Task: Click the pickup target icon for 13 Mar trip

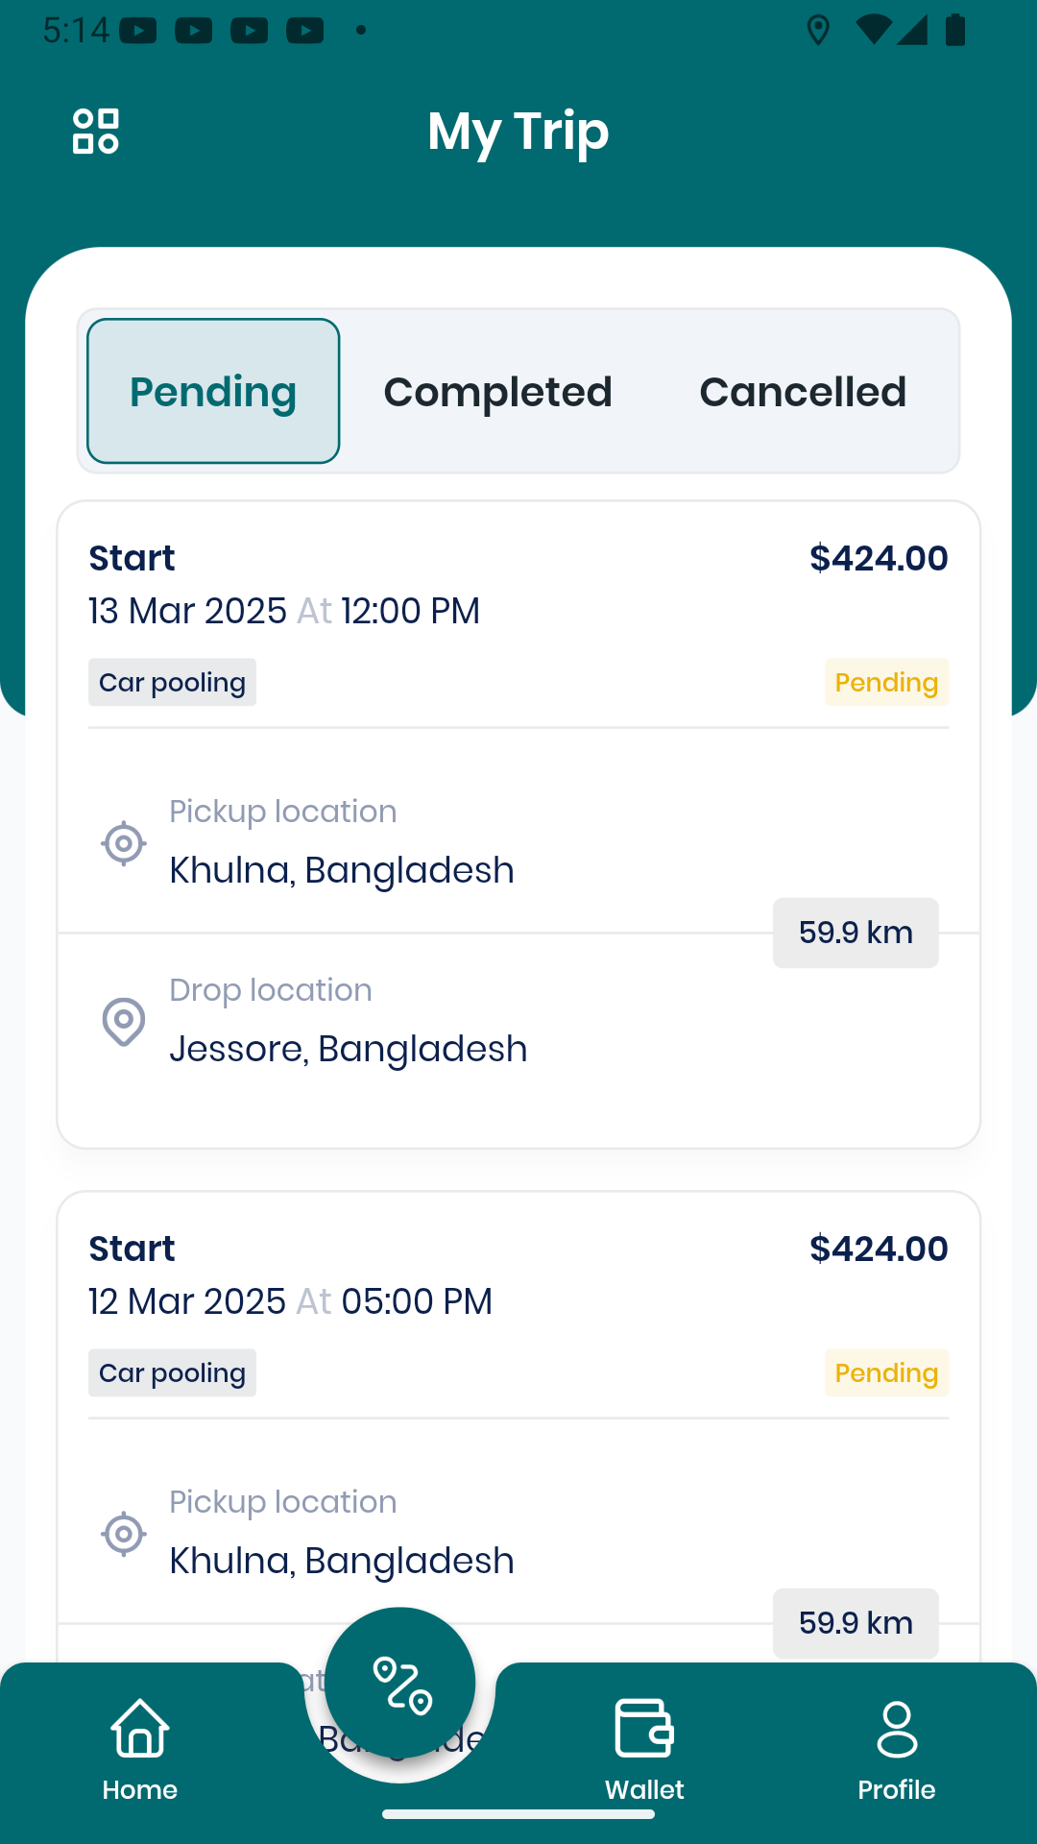Action: 124,843
